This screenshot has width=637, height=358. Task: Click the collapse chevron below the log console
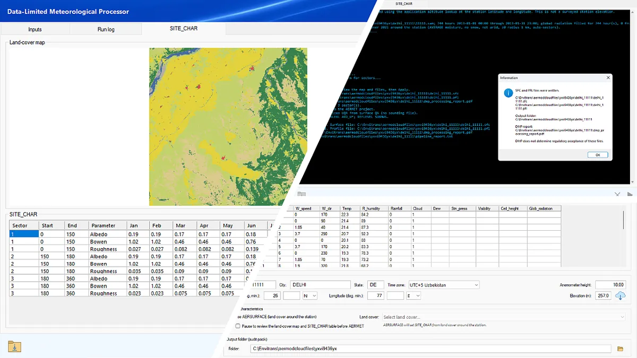tap(618, 194)
